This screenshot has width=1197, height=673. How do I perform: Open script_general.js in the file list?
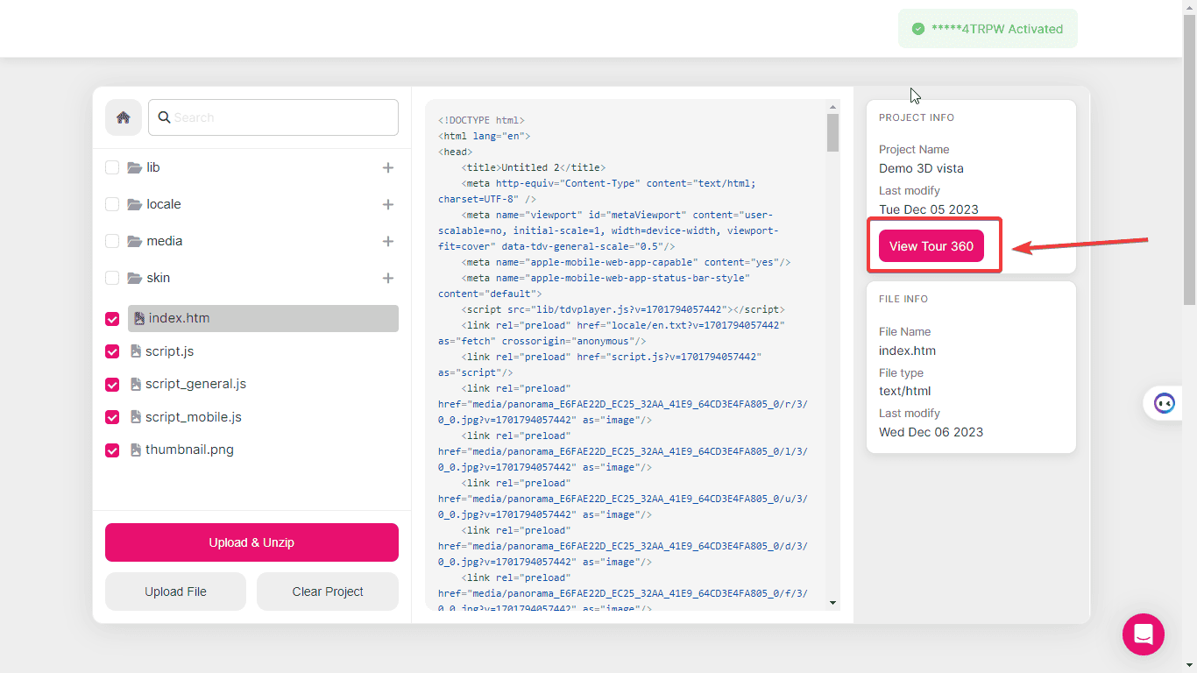[x=195, y=384]
